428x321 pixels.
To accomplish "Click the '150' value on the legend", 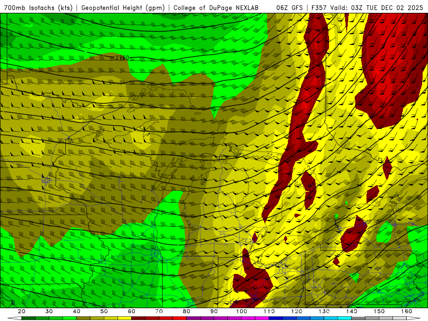I will coord(379,311).
